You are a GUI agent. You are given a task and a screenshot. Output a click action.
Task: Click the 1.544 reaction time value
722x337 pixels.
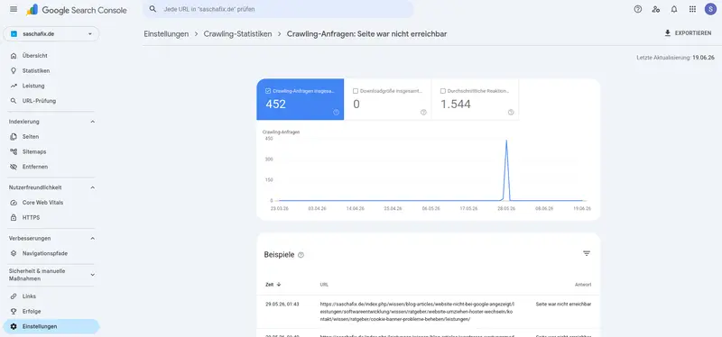456,105
